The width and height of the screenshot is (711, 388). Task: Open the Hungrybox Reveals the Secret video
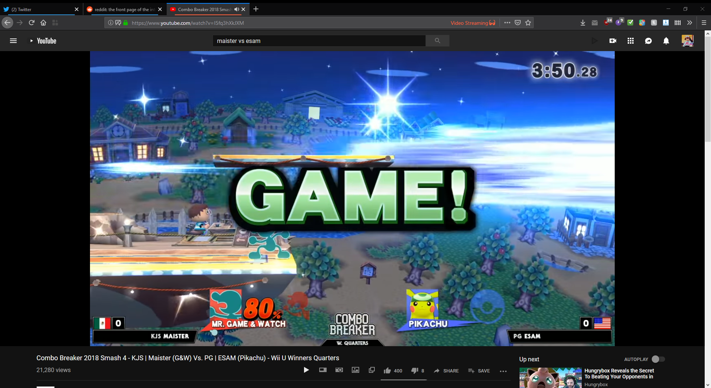click(x=619, y=374)
